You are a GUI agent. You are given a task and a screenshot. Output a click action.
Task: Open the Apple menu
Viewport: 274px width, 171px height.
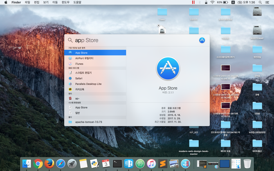(x=6, y=2)
